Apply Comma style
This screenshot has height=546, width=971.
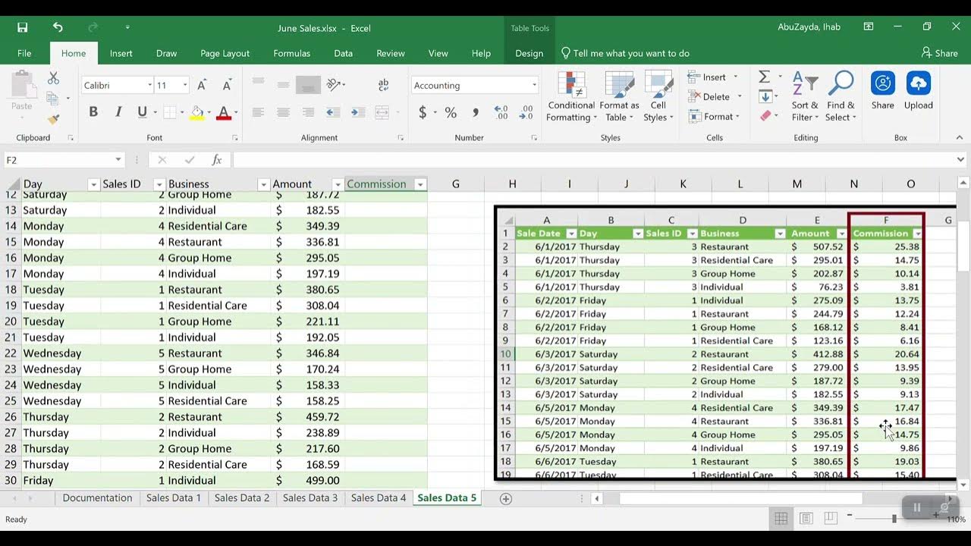point(476,112)
